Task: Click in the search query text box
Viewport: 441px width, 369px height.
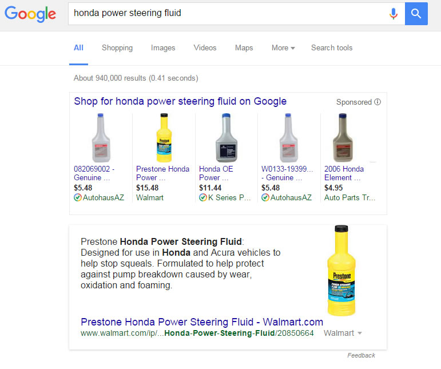Action: coord(229,13)
